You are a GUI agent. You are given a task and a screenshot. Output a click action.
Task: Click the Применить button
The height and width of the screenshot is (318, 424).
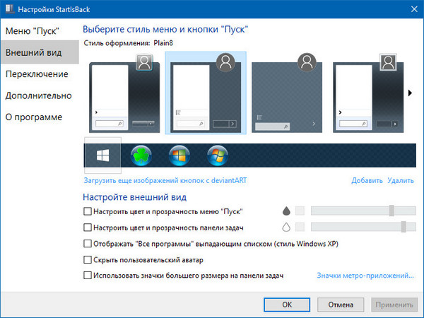[394, 305]
